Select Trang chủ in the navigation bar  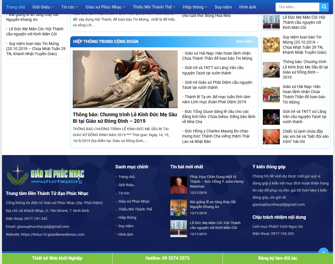click(x=16, y=7)
